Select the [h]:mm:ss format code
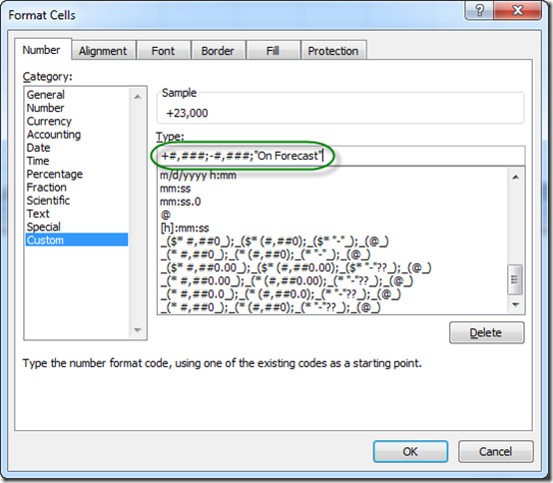 185,229
